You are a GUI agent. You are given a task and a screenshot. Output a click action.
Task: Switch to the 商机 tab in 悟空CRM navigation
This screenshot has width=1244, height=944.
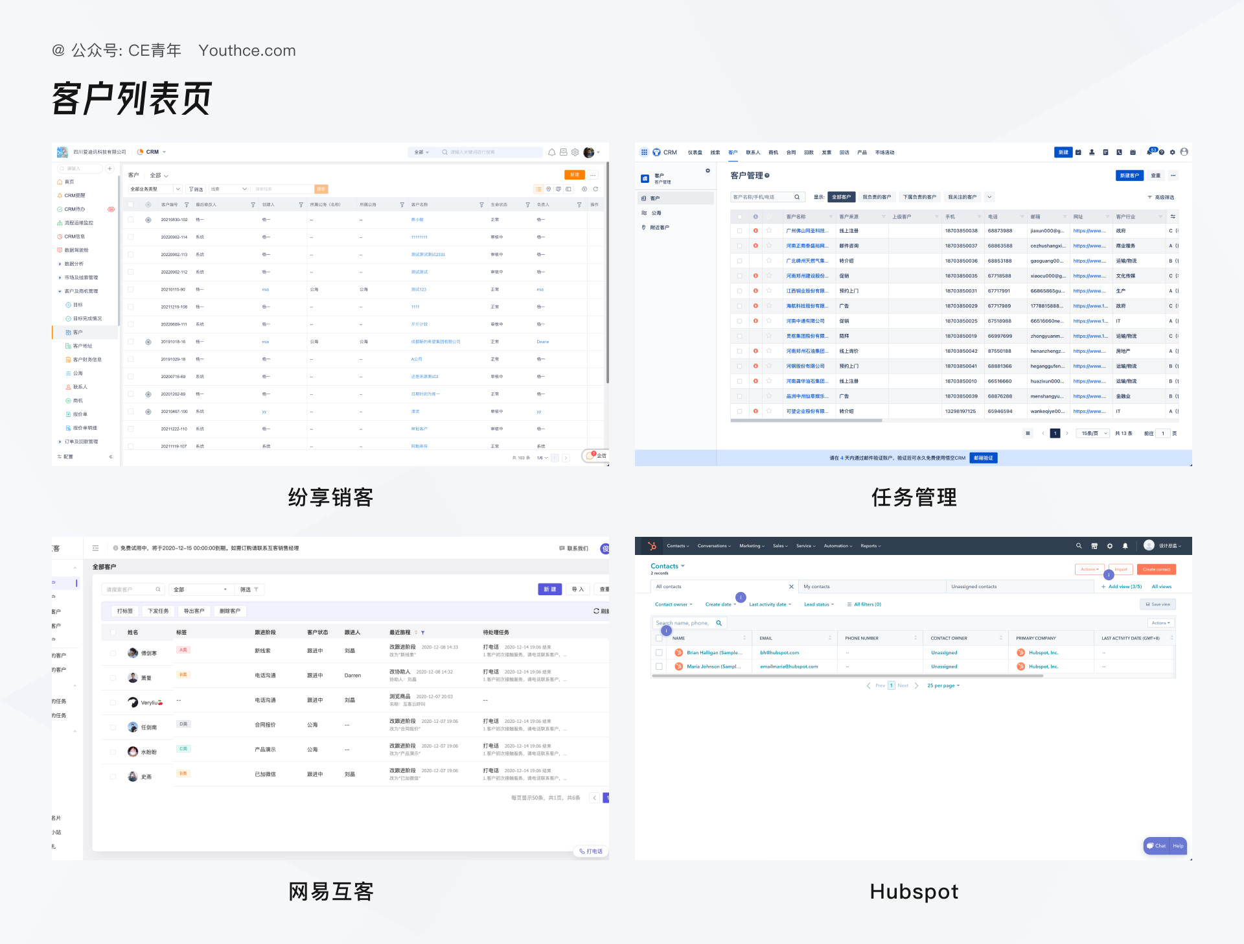(x=772, y=152)
